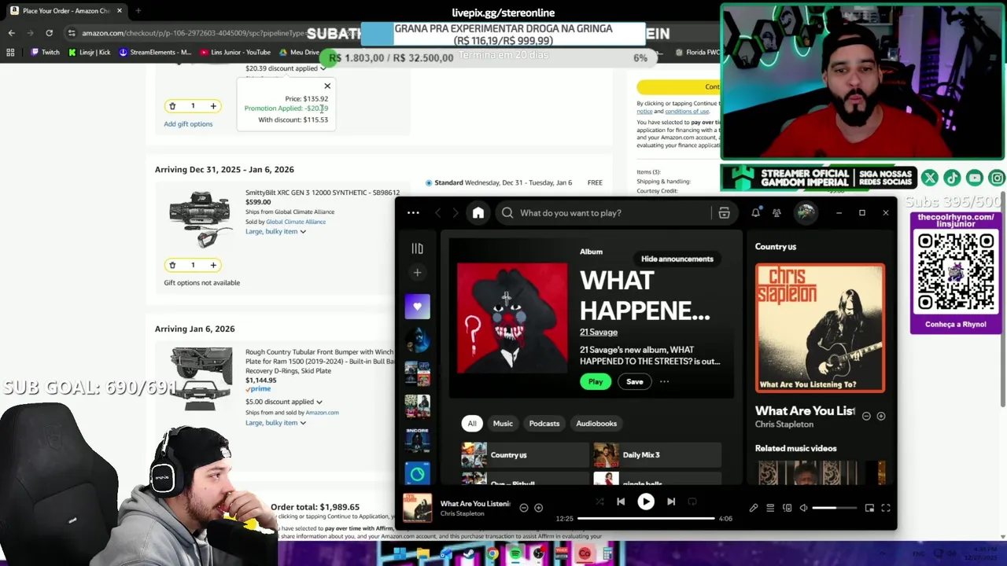Remove SmittyBilt winch trash icon
This screenshot has height=566, width=1007.
tap(172, 265)
